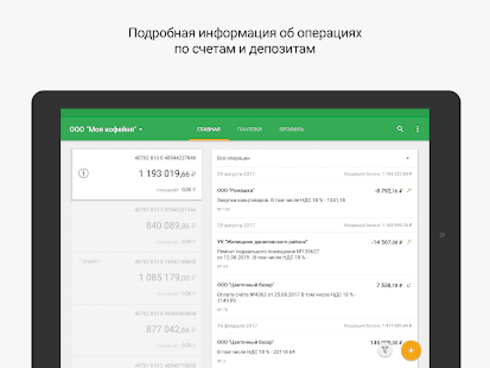
Task: Open the three-dot overflow menu
Action: coord(417,129)
